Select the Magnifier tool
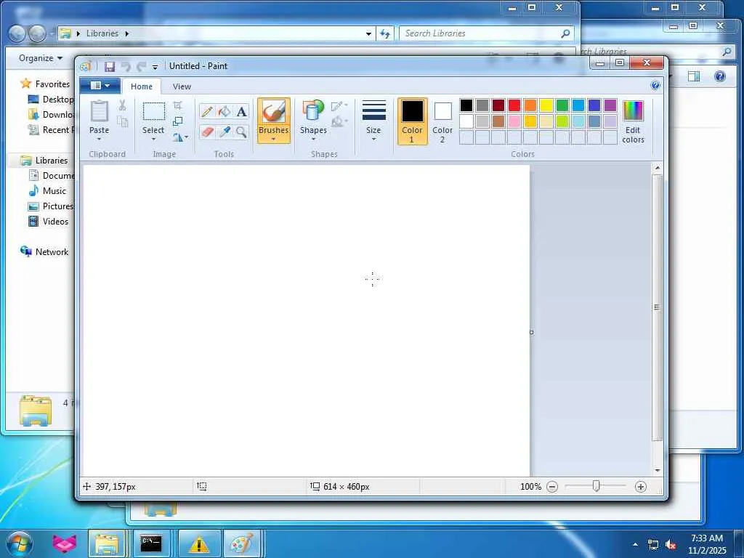The image size is (744, 558). click(241, 132)
